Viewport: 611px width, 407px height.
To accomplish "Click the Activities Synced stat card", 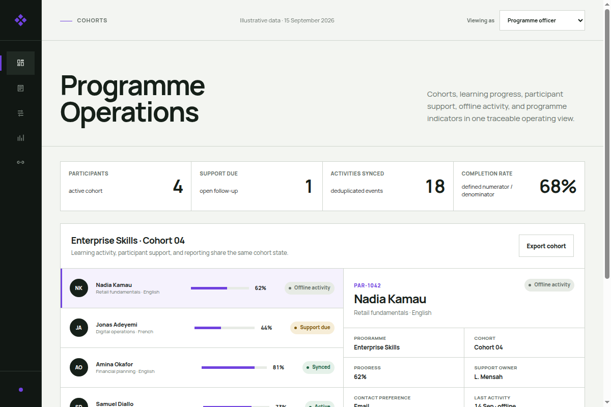I will coord(388,186).
